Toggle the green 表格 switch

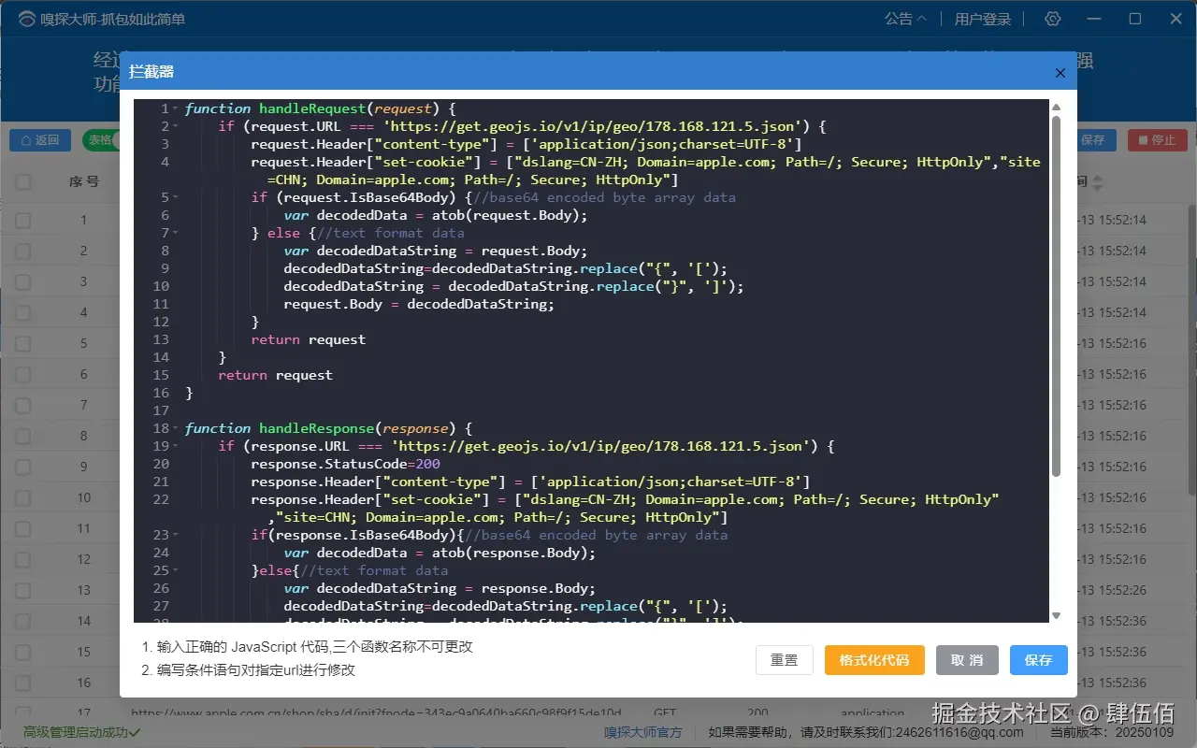coord(101,140)
